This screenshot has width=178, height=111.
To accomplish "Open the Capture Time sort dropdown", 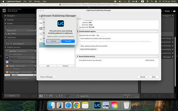I will [x=84, y=96].
